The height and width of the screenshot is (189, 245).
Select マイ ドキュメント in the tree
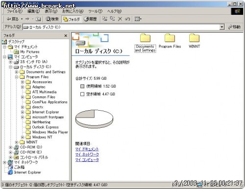click(26, 47)
